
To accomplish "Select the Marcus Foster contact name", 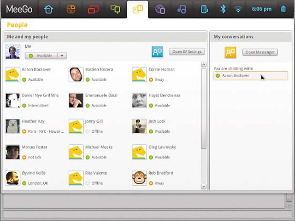I will (35, 147).
